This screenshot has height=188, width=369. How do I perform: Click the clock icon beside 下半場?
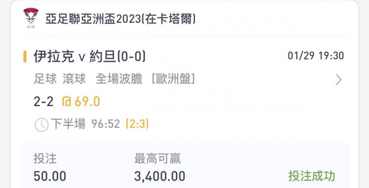(42, 125)
